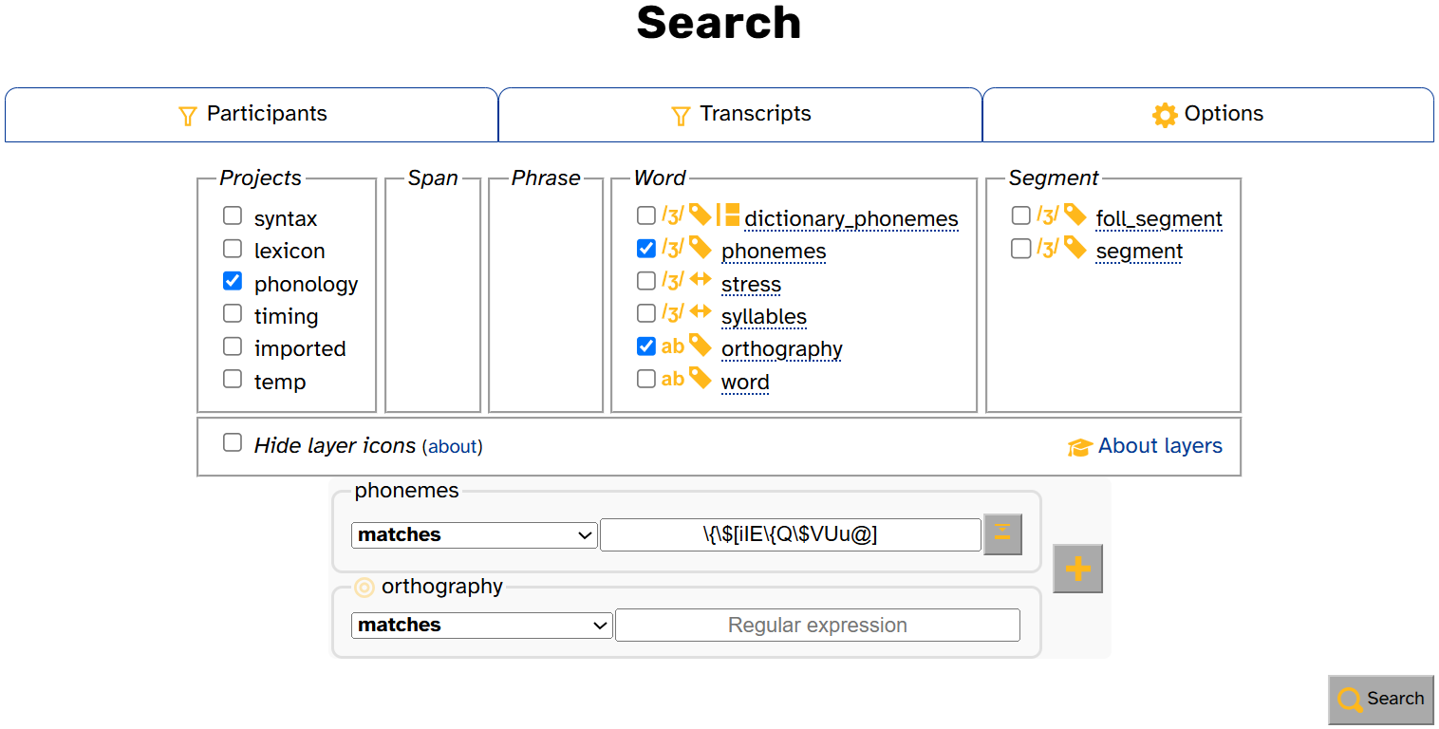Click the Search button
The width and height of the screenshot is (1439, 729).
point(1381,700)
